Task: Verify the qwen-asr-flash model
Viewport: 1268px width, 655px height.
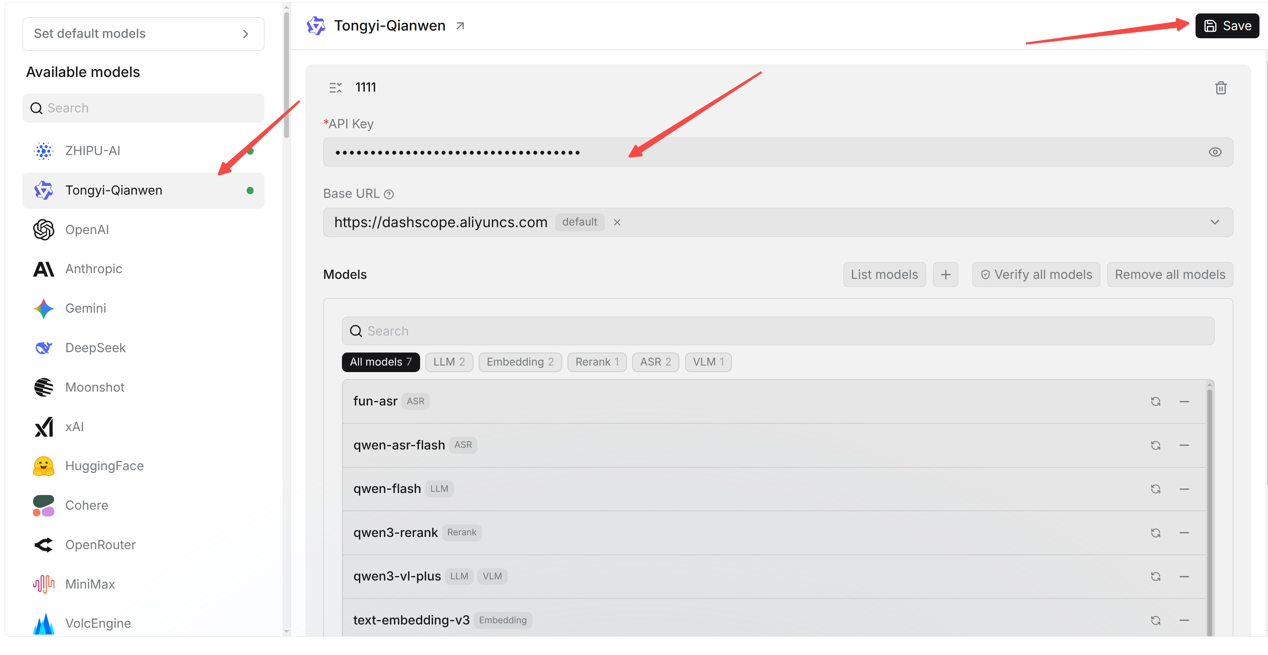Action: click(1156, 445)
